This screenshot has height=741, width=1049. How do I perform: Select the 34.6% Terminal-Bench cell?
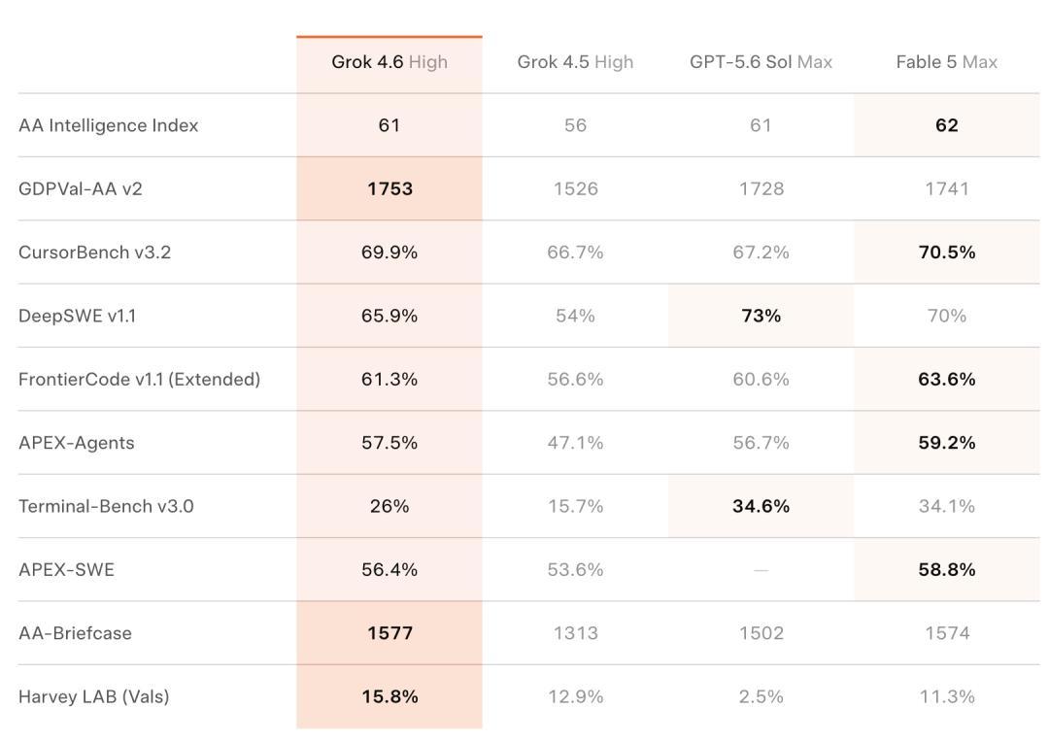[761, 506]
